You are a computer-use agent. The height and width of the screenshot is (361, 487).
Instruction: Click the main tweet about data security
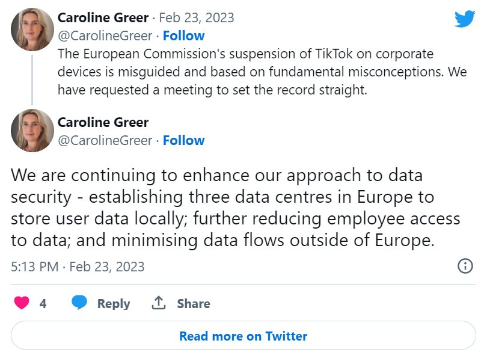click(234, 208)
